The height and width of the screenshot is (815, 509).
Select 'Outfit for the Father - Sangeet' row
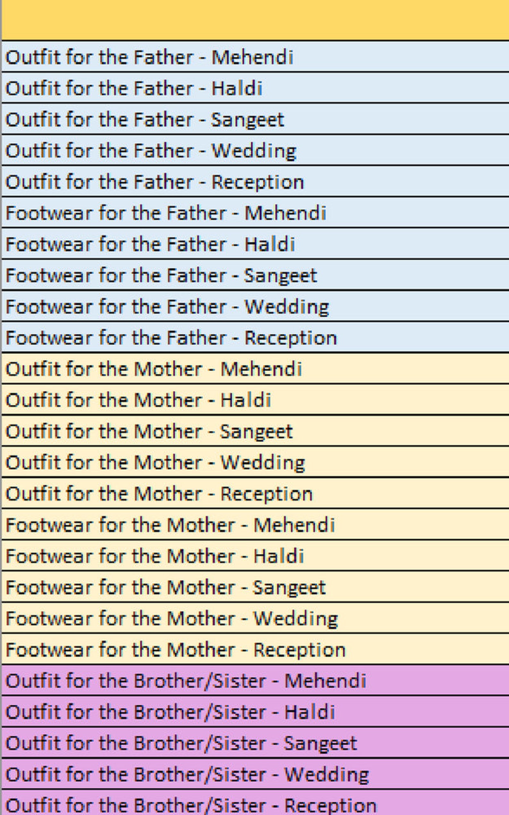pos(255,119)
